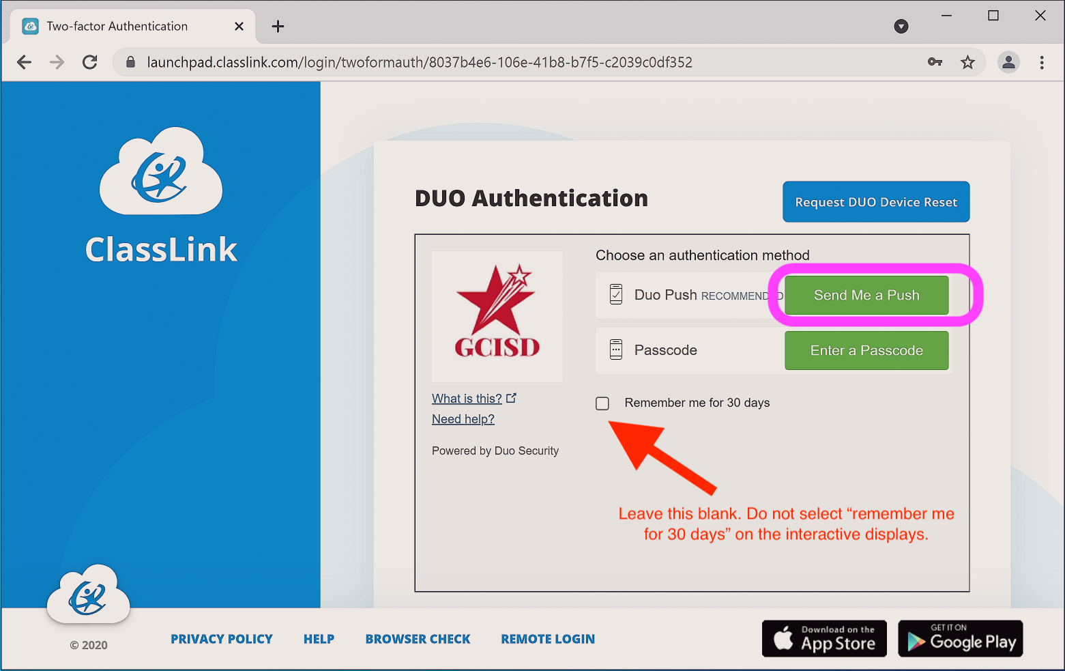Maximize the browser window
The width and height of the screenshot is (1065, 671).
(993, 15)
